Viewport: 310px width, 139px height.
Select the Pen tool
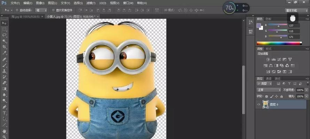click(4, 107)
